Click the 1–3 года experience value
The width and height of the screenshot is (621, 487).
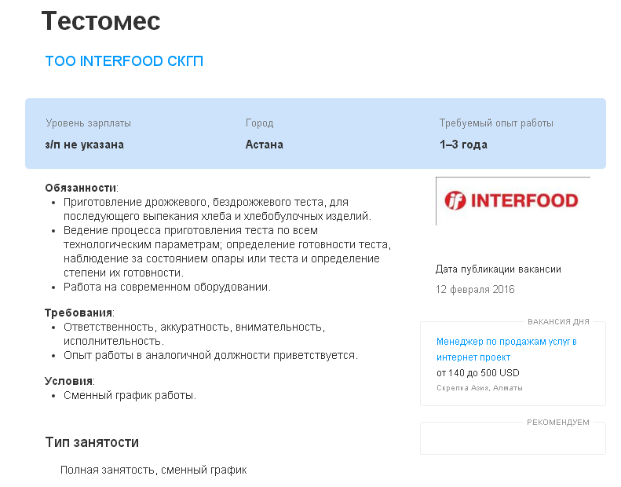463,145
